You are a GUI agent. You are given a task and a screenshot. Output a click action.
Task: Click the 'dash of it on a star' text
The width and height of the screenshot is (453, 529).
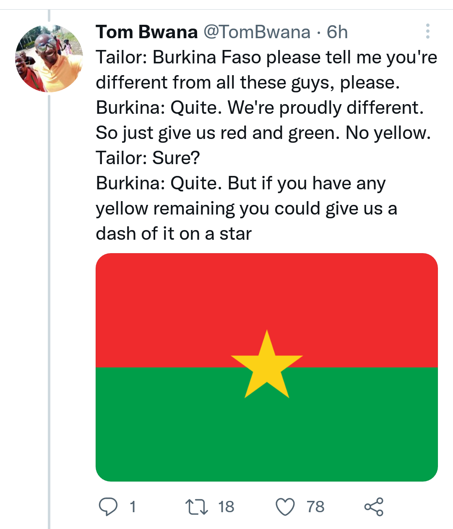(x=173, y=234)
